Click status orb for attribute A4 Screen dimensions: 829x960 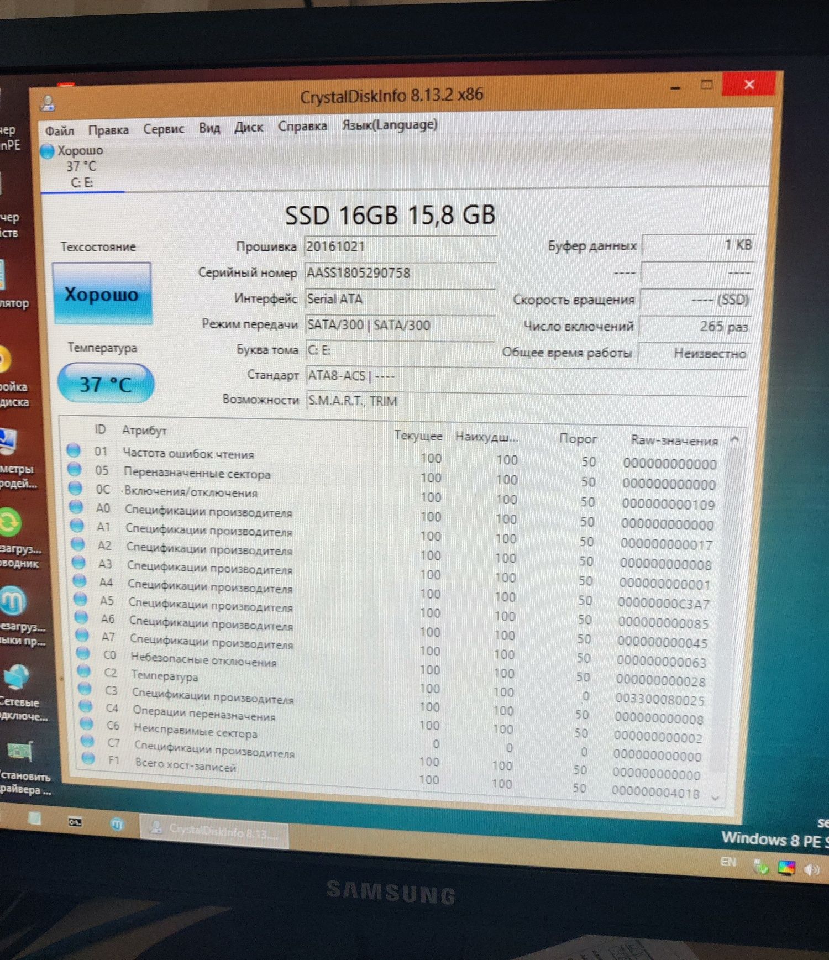point(80,581)
